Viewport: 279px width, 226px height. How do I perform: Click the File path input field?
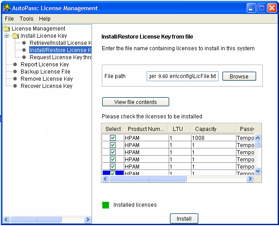click(x=183, y=76)
